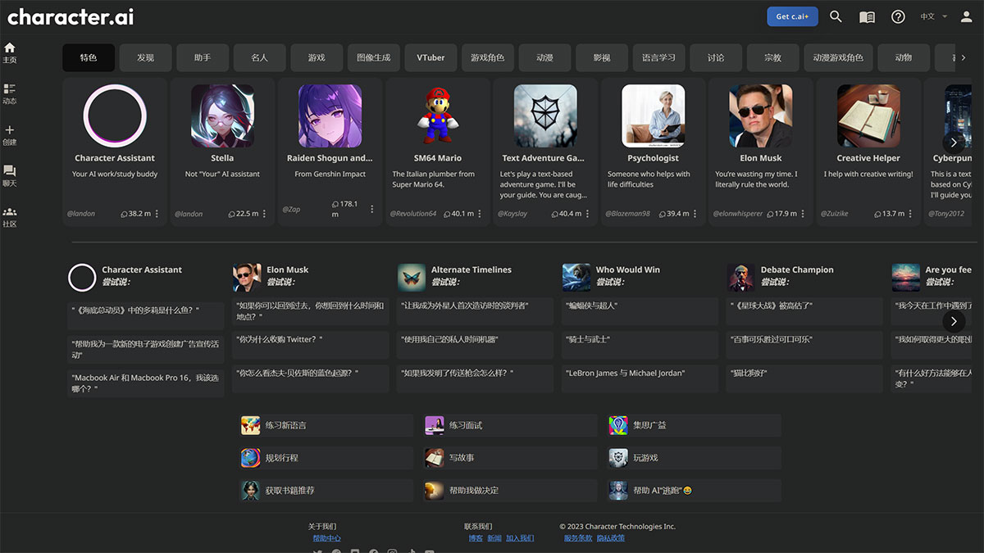Open the options menu on the Elon Musk card

pyautogui.click(x=801, y=213)
